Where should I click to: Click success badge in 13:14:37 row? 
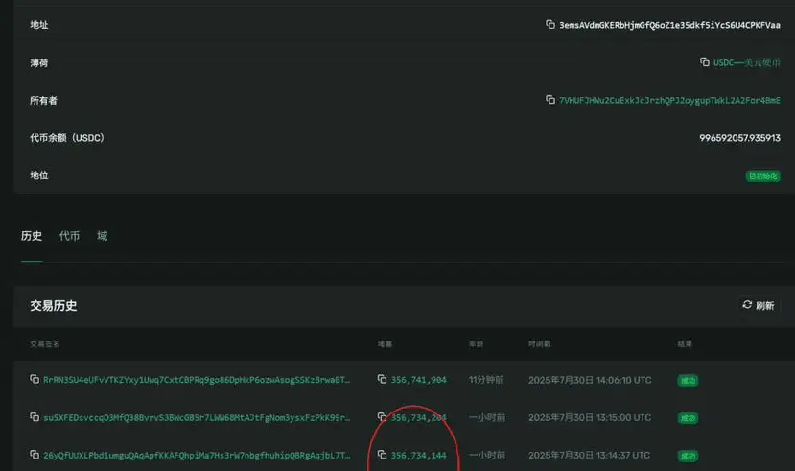coord(688,456)
